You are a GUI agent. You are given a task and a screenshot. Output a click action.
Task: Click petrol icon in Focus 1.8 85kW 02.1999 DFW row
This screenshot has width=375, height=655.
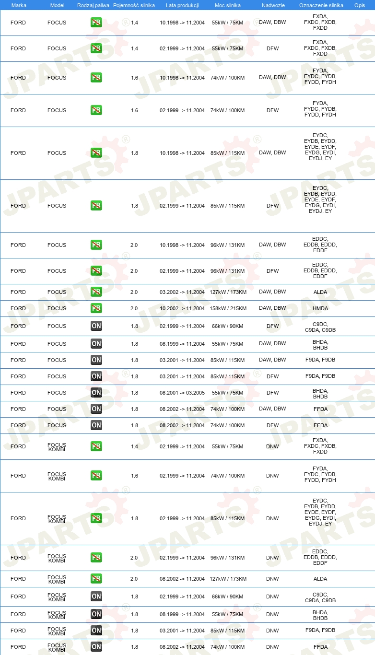click(x=96, y=206)
